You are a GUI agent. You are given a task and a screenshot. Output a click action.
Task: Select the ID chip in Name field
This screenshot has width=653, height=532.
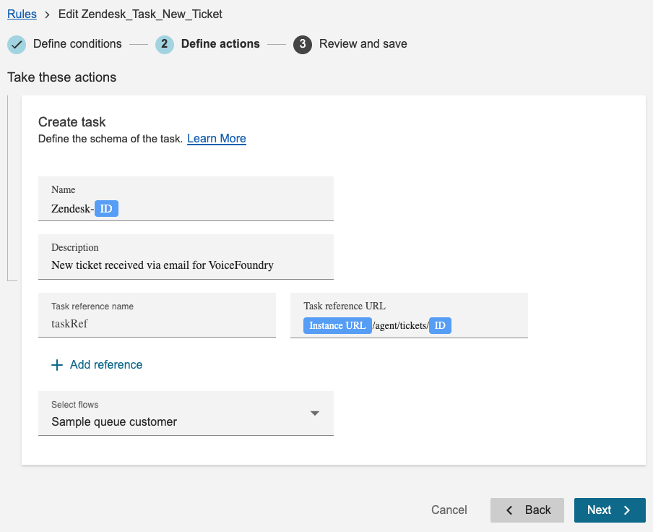(106, 209)
